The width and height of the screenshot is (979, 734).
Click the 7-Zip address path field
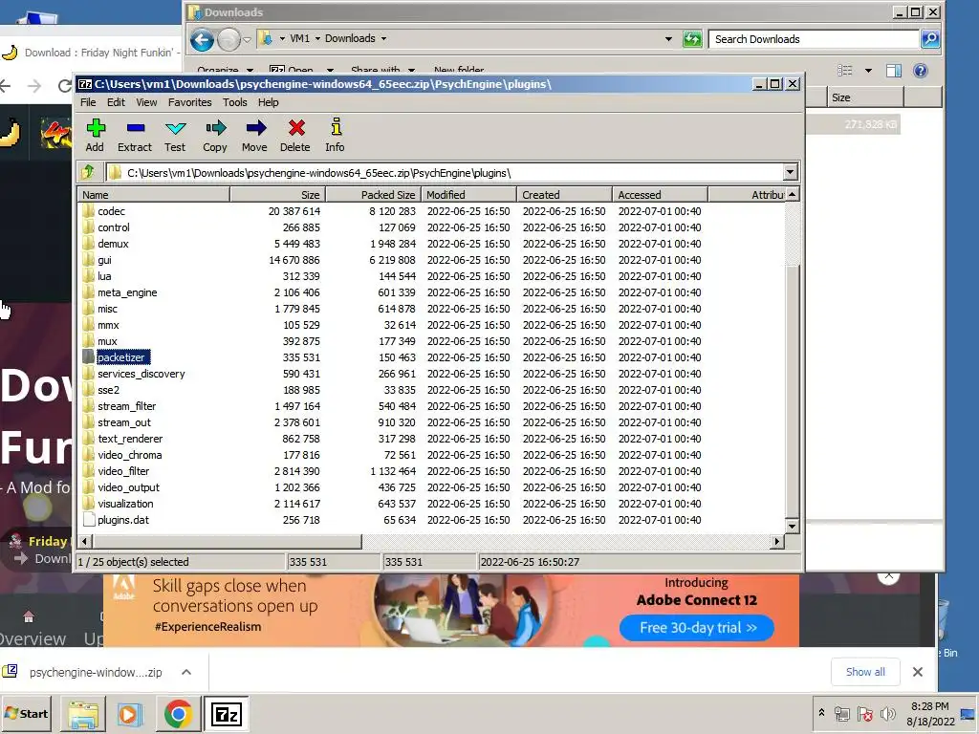click(x=444, y=172)
